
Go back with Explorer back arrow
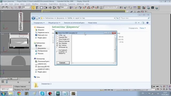(x=33, y=18)
